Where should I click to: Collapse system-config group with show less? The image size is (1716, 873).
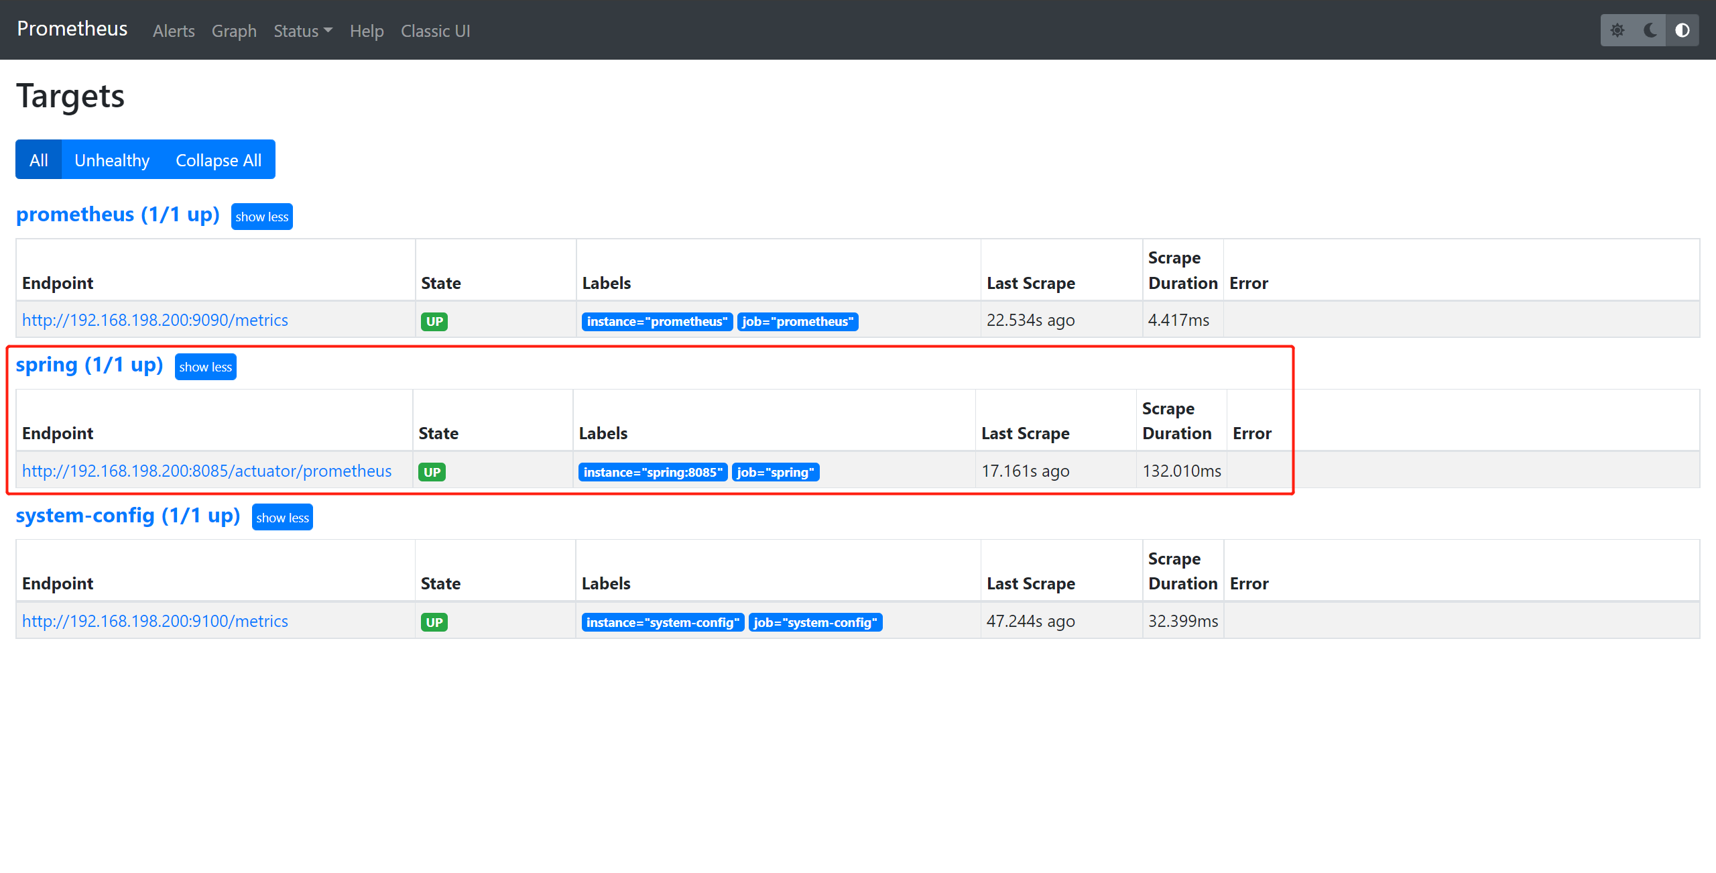(x=282, y=518)
